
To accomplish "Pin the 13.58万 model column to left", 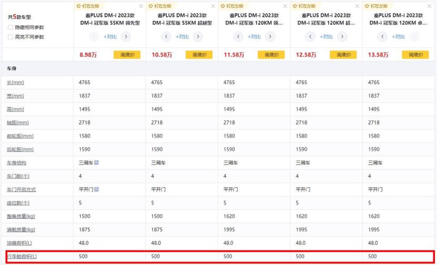I will coord(376,6).
